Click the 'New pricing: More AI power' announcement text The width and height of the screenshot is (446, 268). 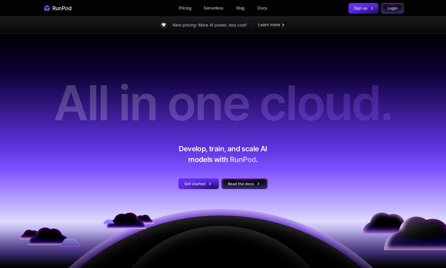click(210, 25)
